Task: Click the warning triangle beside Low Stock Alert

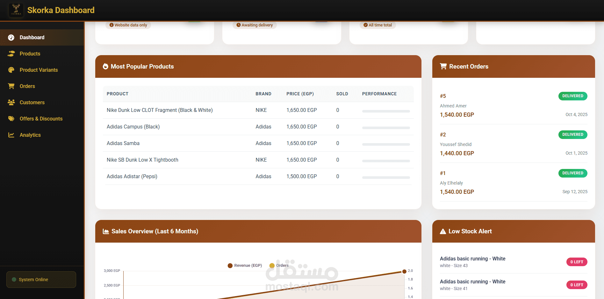Action: 443,231
